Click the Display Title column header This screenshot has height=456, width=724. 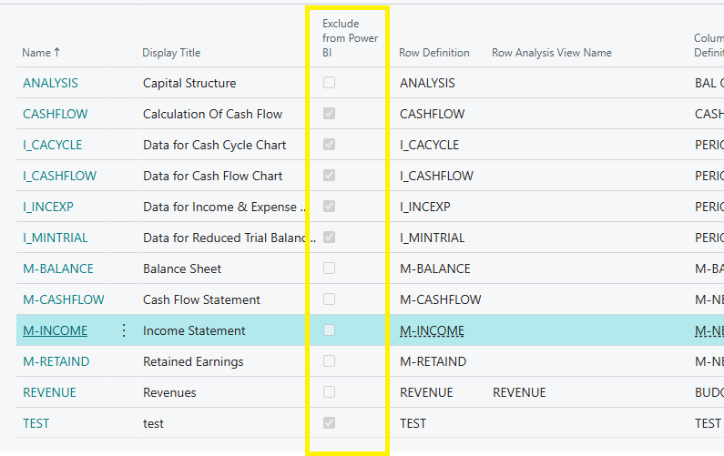[171, 53]
